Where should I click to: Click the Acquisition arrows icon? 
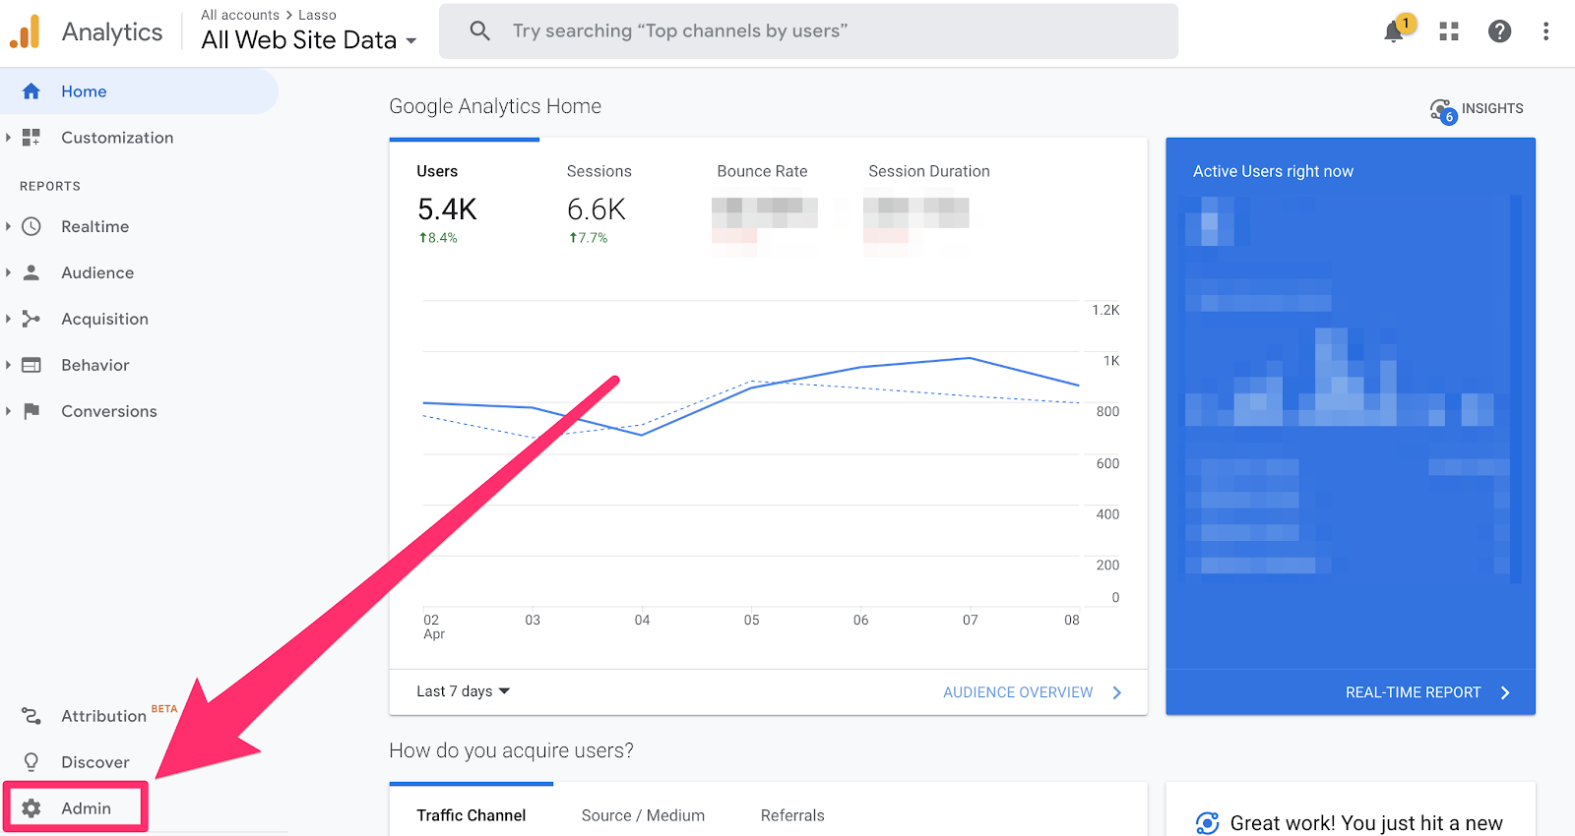[31, 319]
